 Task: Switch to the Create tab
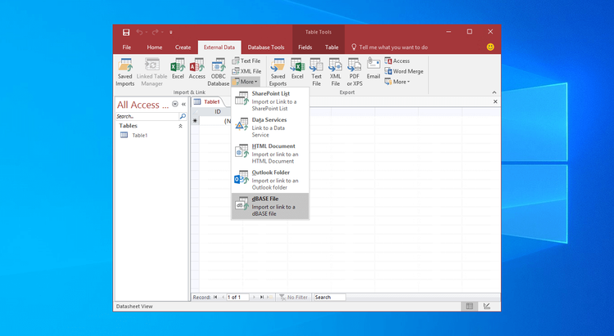183,47
